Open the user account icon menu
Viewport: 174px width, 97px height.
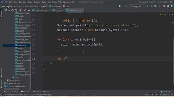point(120,6)
